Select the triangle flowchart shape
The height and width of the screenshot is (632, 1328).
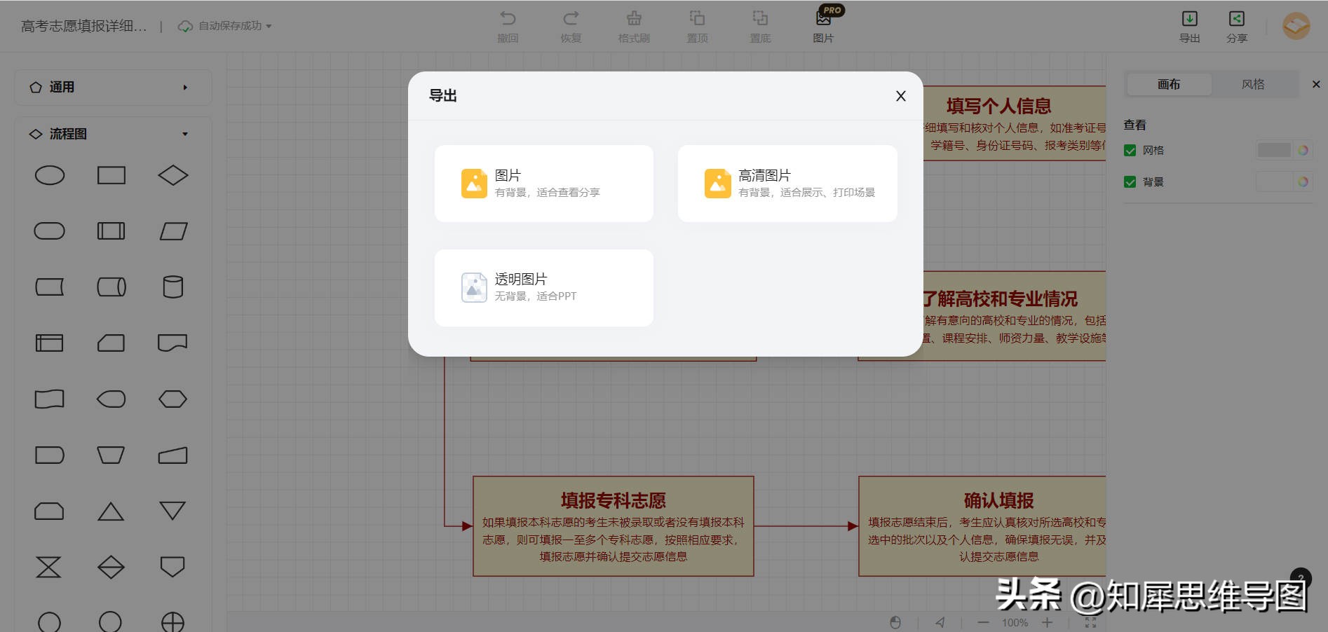click(111, 511)
